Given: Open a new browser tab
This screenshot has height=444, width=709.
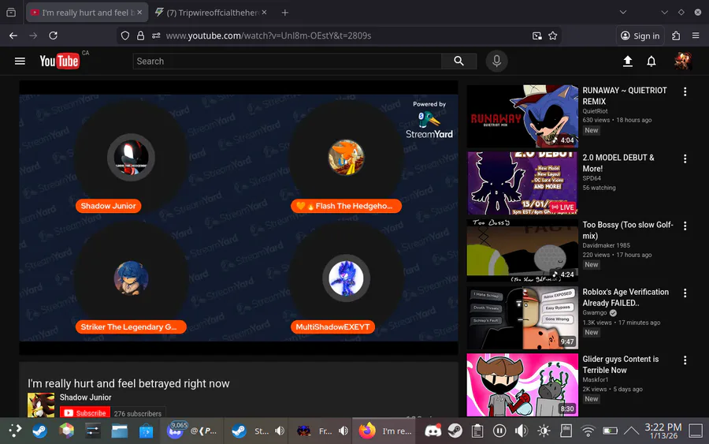Looking at the screenshot, I should click(285, 13).
